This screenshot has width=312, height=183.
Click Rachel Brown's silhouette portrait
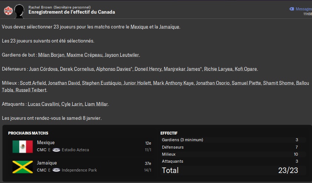coord(20,11)
